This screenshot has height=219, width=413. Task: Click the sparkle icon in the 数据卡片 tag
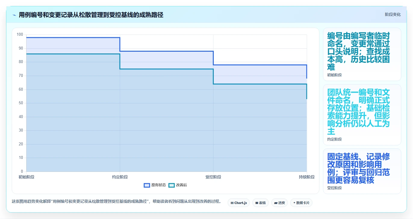click(294, 203)
